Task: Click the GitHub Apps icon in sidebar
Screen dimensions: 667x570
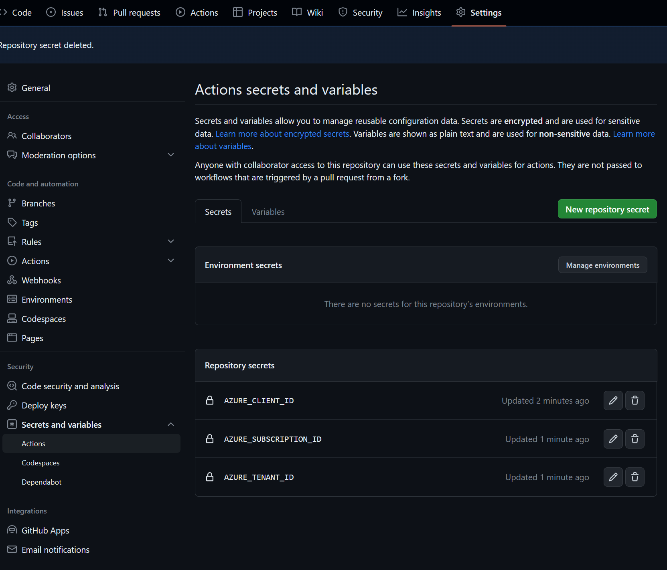Action: (12, 530)
